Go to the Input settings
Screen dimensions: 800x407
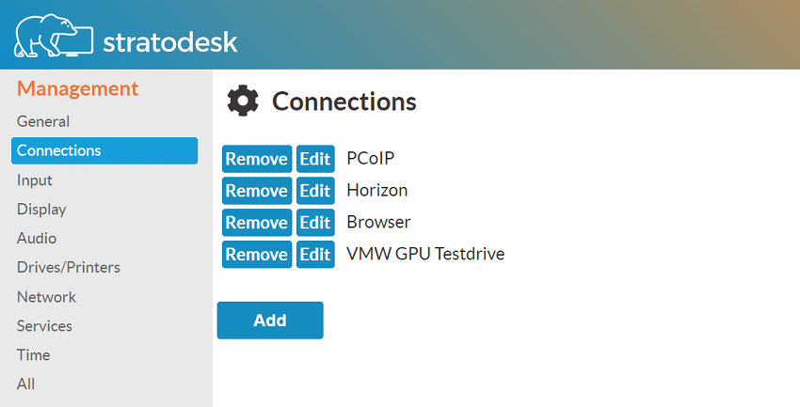pyautogui.click(x=34, y=180)
